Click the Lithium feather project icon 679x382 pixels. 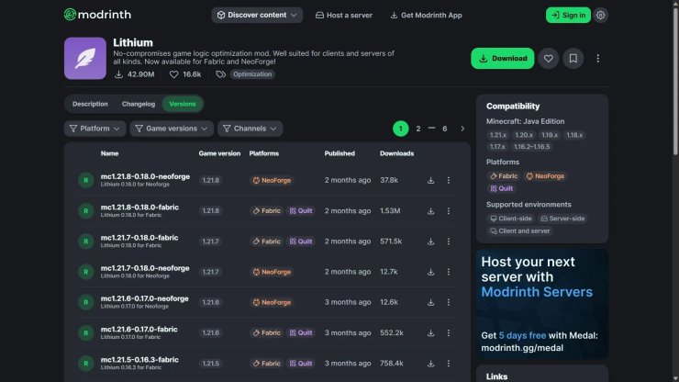[x=84, y=58]
